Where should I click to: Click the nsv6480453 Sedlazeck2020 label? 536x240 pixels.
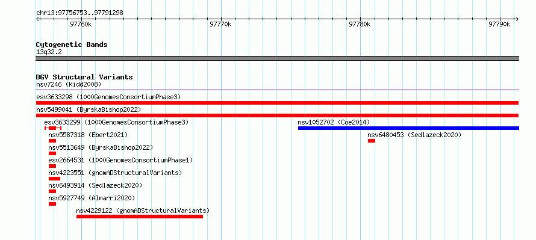point(414,135)
